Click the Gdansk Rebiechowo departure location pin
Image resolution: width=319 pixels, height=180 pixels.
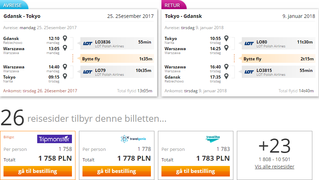pyautogui.click(x=65, y=38)
